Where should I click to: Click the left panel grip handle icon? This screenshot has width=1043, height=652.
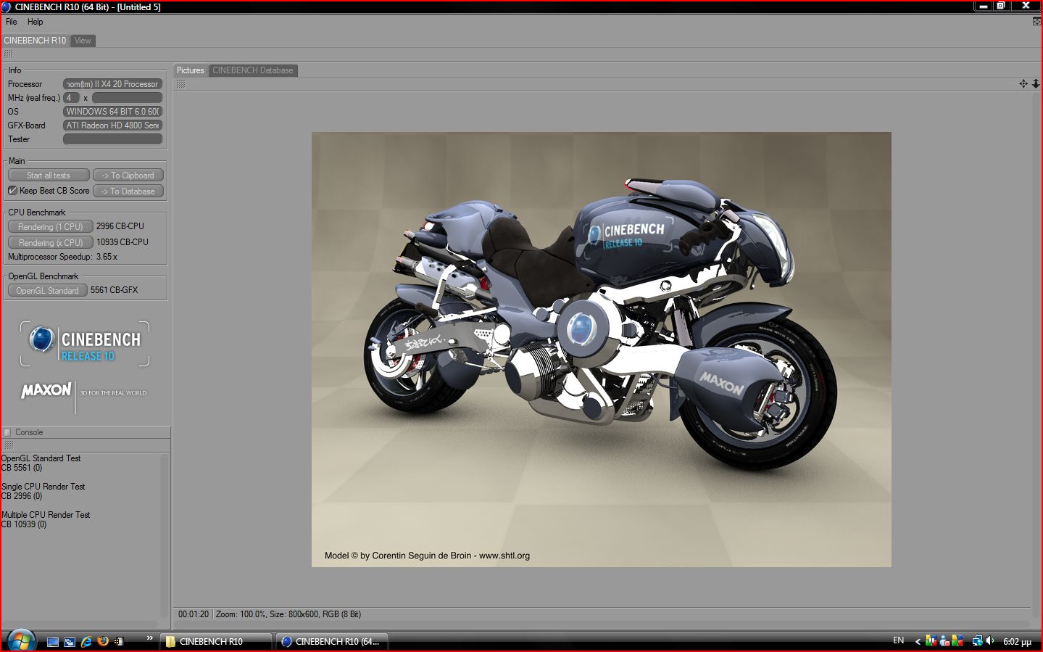pos(8,54)
